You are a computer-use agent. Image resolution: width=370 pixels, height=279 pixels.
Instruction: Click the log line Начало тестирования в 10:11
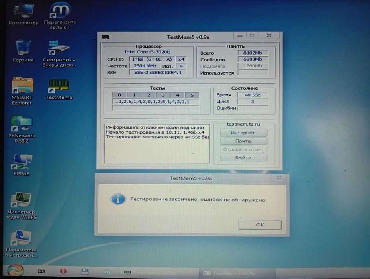[155, 132]
